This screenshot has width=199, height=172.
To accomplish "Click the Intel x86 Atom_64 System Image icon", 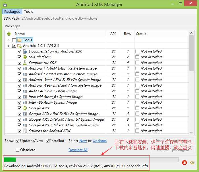I will click(25, 97).
